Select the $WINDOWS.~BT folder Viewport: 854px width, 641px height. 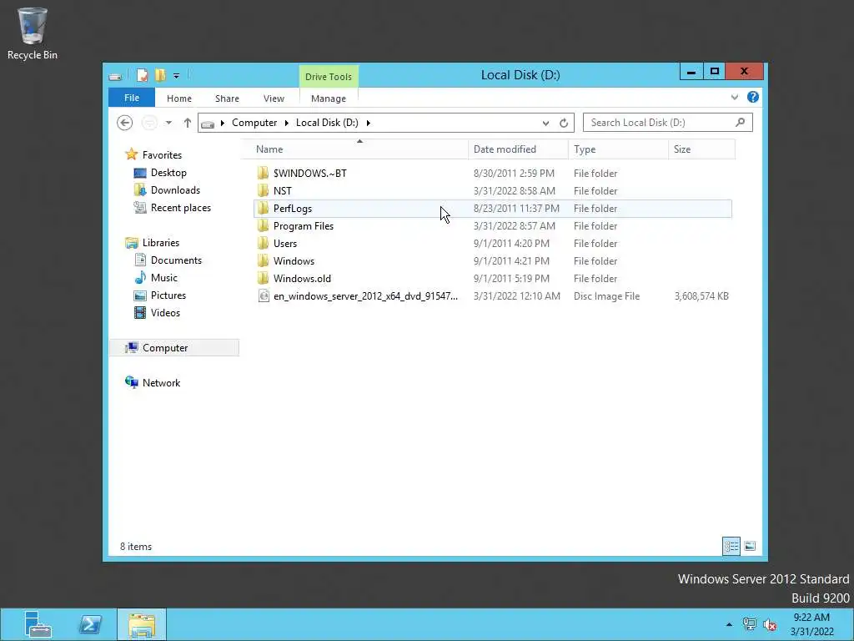(x=492, y=174)
